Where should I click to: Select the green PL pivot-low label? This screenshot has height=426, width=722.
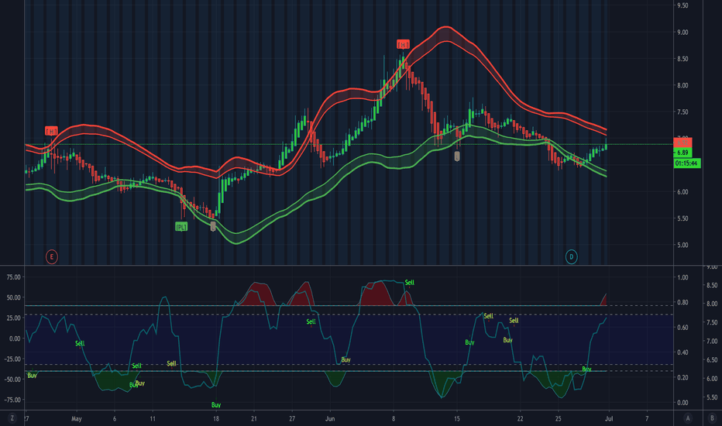tap(181, 227)
